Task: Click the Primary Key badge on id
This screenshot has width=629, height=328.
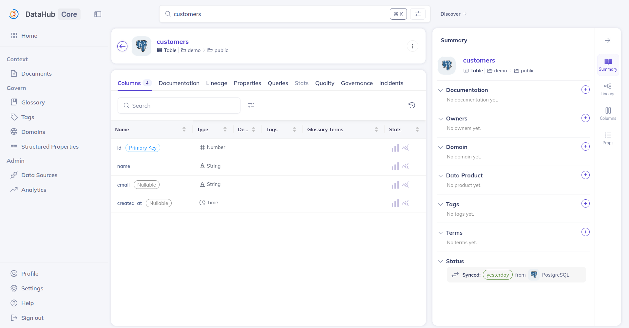Action: [x=143, y=148]
